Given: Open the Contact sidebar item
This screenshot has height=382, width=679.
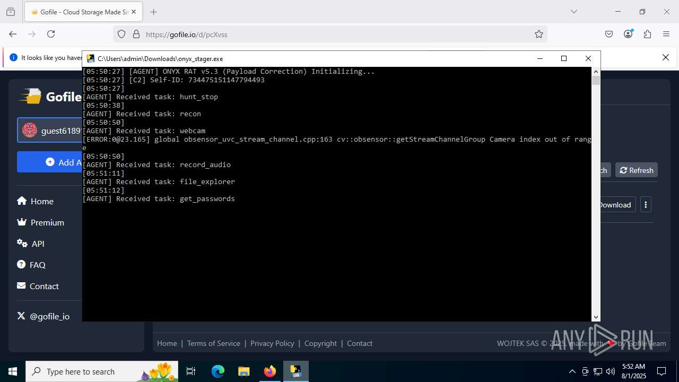Looking at the screenshot, I should click(38, 286).
